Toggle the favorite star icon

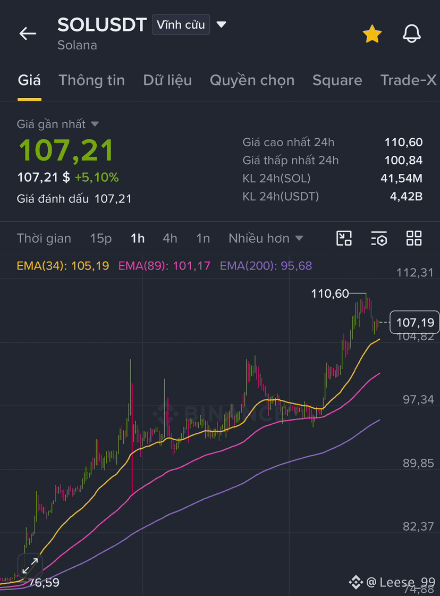[372, 34]
